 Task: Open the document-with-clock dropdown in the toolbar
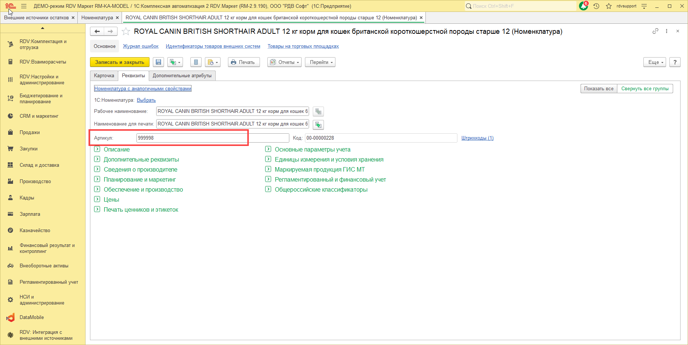(x=213, y=62)
